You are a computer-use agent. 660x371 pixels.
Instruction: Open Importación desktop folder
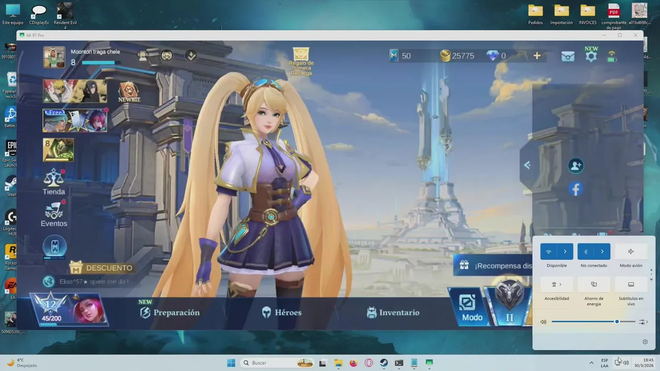(562, 14)
